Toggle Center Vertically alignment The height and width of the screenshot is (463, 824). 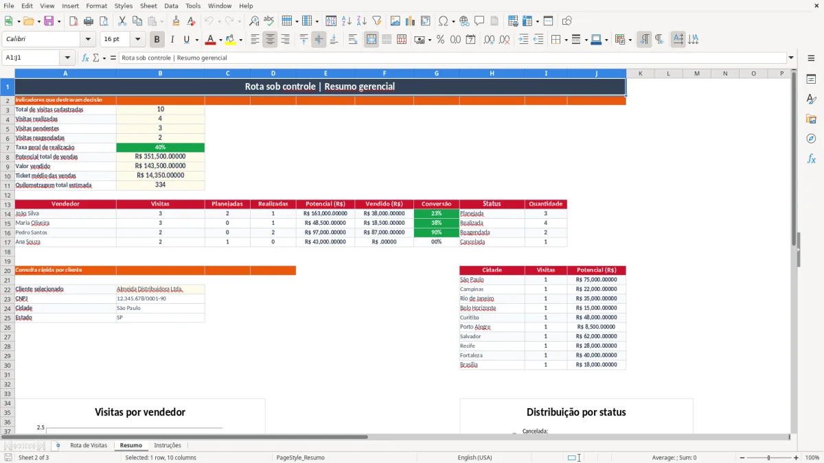(319, 40)
